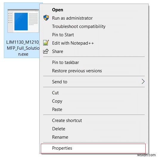
Task: Choose Paste in the context menu
Action: tap(57, 109)
